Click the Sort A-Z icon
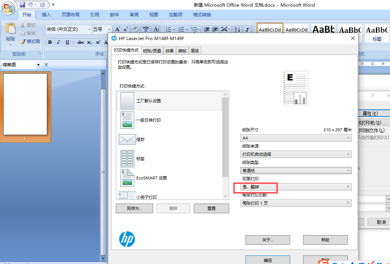This screenshot has width=390, height=264. pos(237,29)
